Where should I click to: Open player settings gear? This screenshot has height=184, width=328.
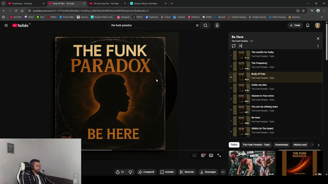tap(203, 155)
